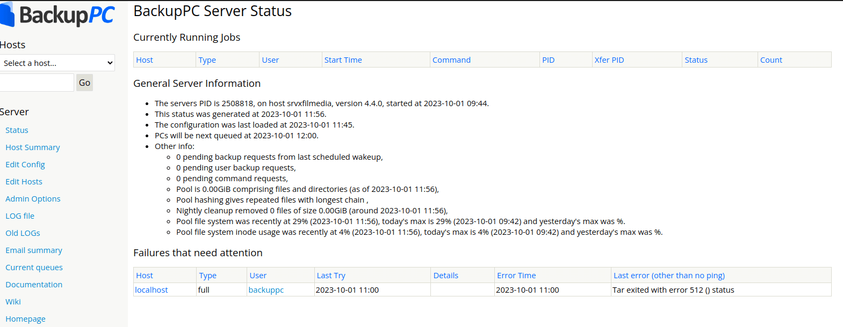Viewport: 843px width, 327px height.
Task: Sort running jobs by Host column
Action: [145, 60]
